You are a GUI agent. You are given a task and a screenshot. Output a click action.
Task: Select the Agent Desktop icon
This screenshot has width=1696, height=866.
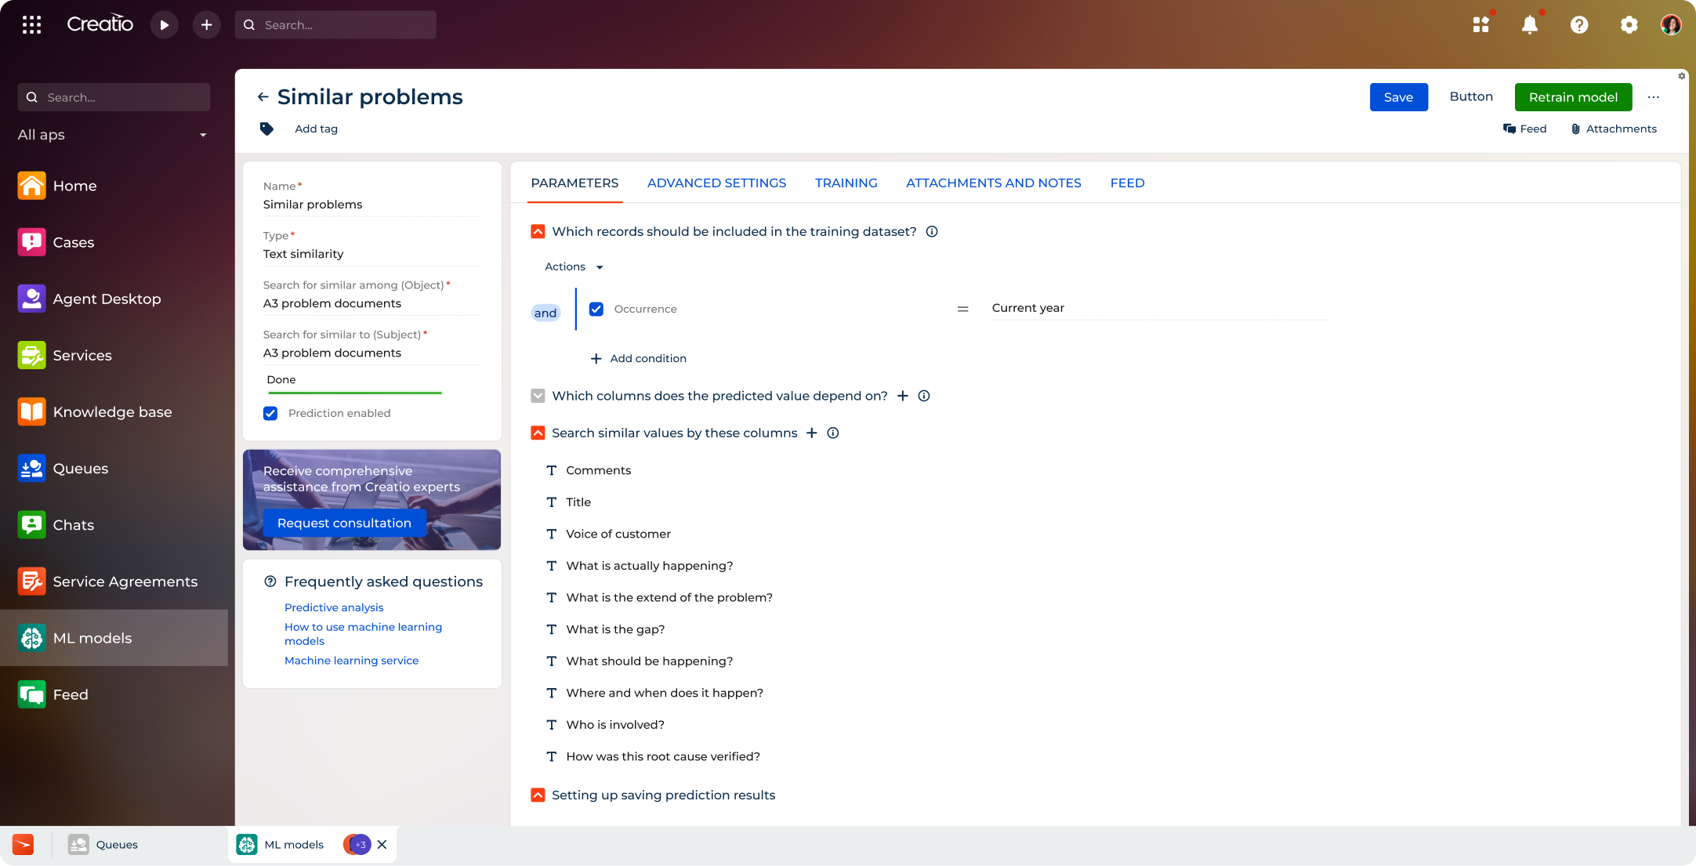tap(31, 299)
